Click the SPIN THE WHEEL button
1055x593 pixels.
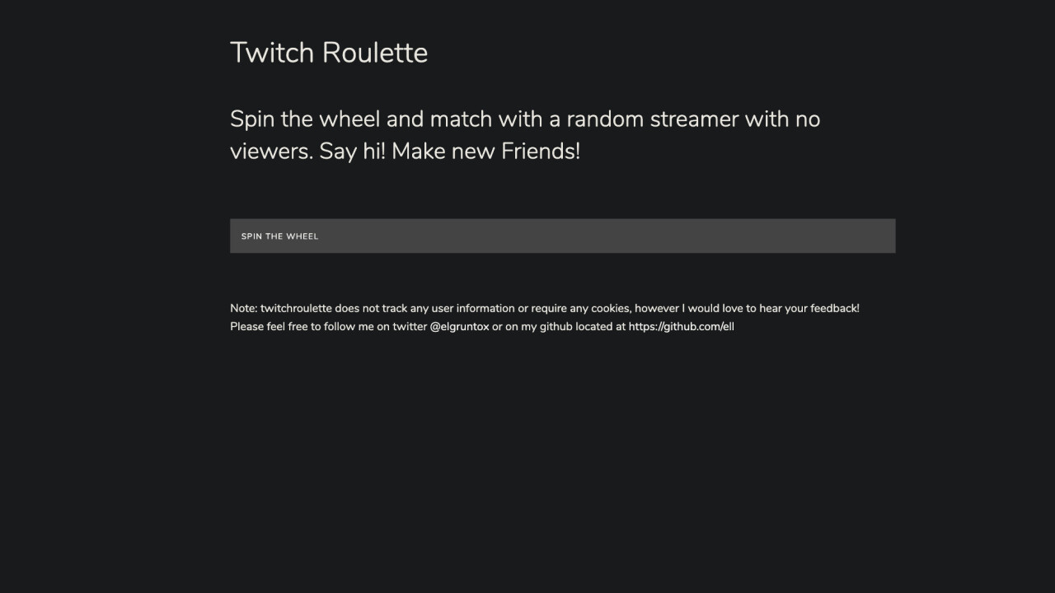tap(562, 236)
